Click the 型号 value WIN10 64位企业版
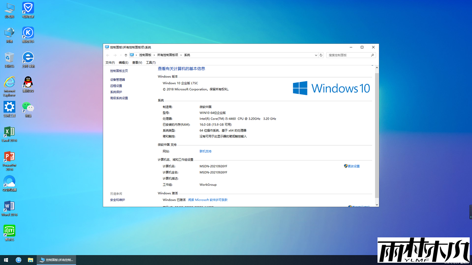The width and height of the screenshot is (472, 265). coord(212,113)
